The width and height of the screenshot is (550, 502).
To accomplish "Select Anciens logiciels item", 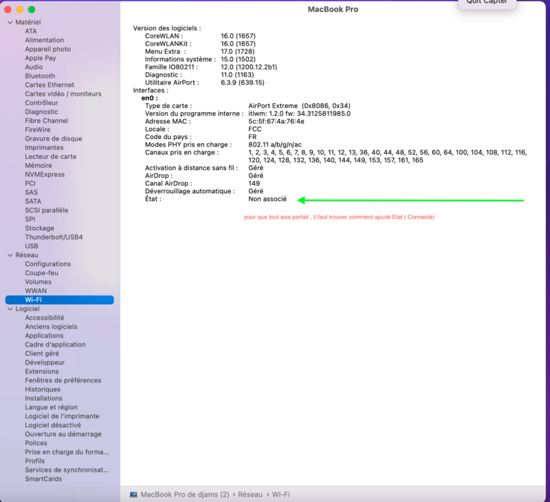I will coord(51,327).
